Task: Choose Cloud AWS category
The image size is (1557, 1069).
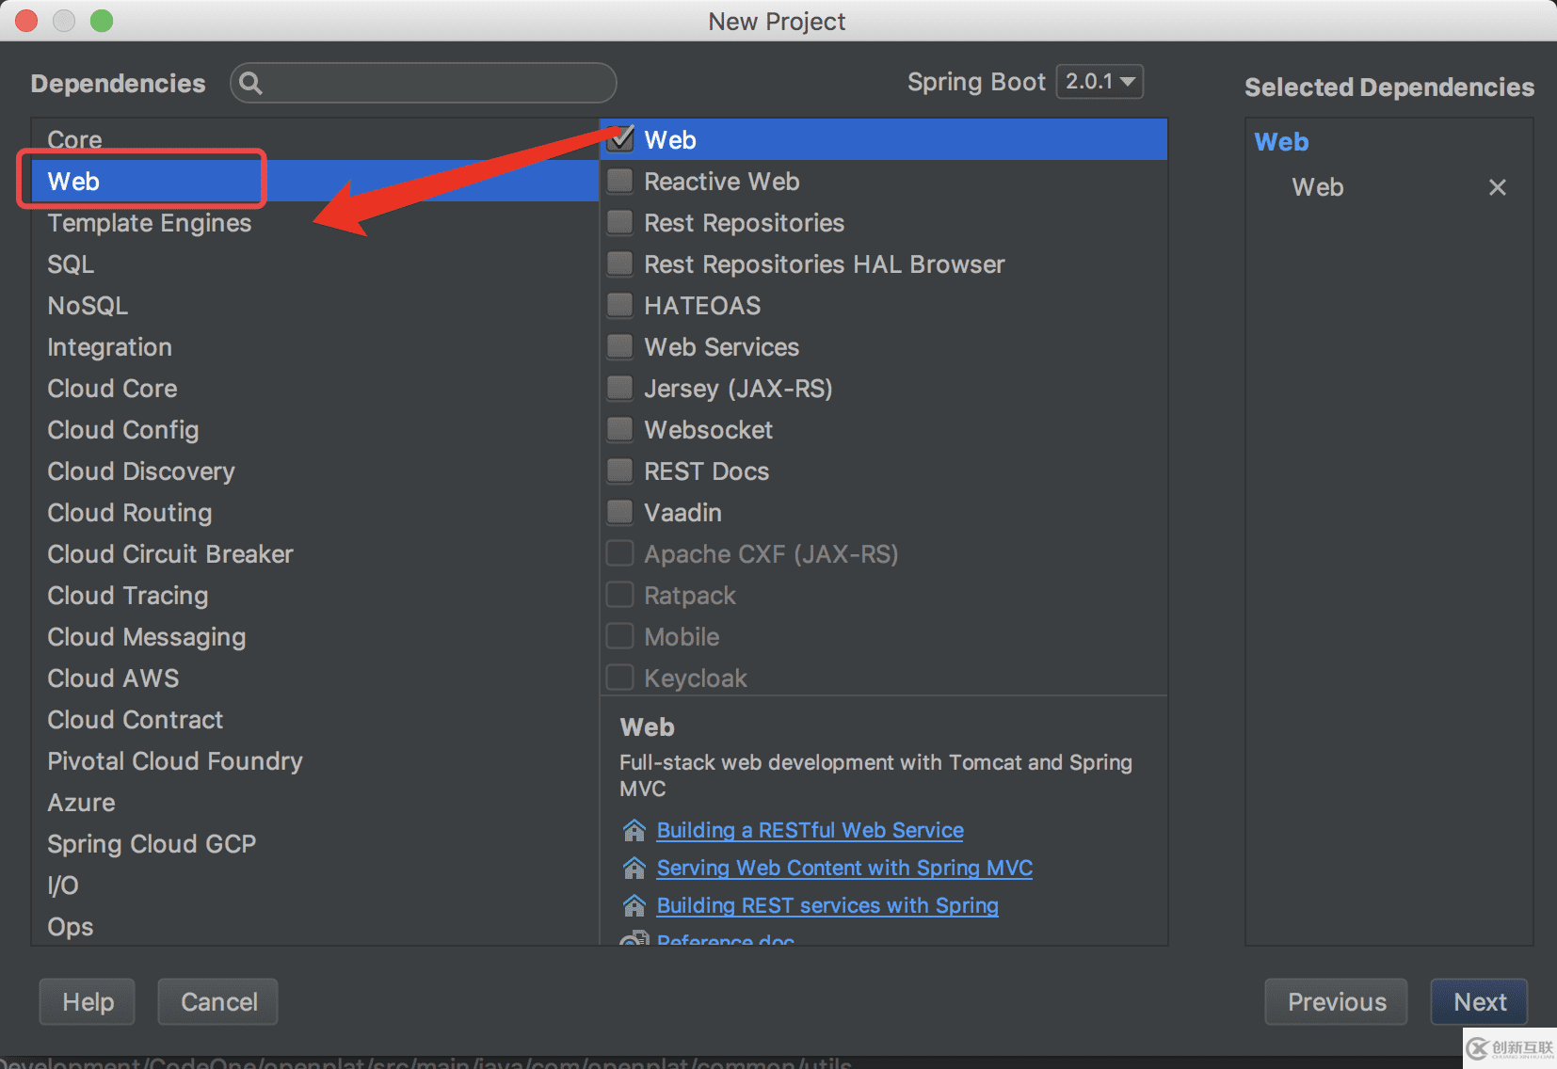Action: 315,678
